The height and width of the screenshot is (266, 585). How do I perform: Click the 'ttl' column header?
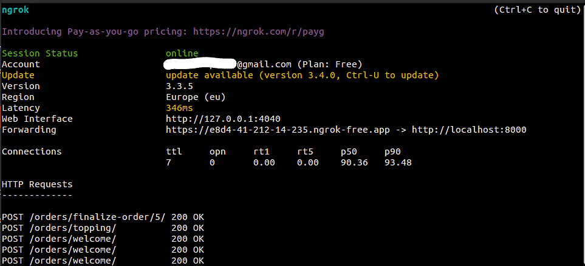pyautogui.click(x=174, y=152)
